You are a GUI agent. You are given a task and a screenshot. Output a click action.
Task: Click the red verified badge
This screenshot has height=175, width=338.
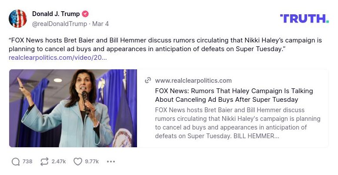click(86, 14)
